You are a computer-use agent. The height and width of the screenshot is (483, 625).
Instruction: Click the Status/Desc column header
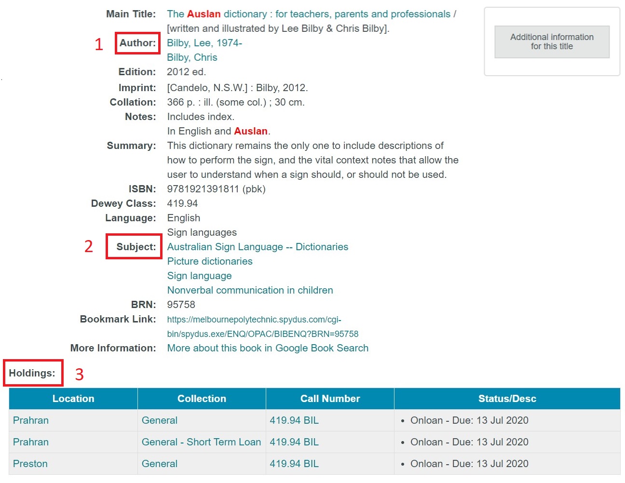507,399
